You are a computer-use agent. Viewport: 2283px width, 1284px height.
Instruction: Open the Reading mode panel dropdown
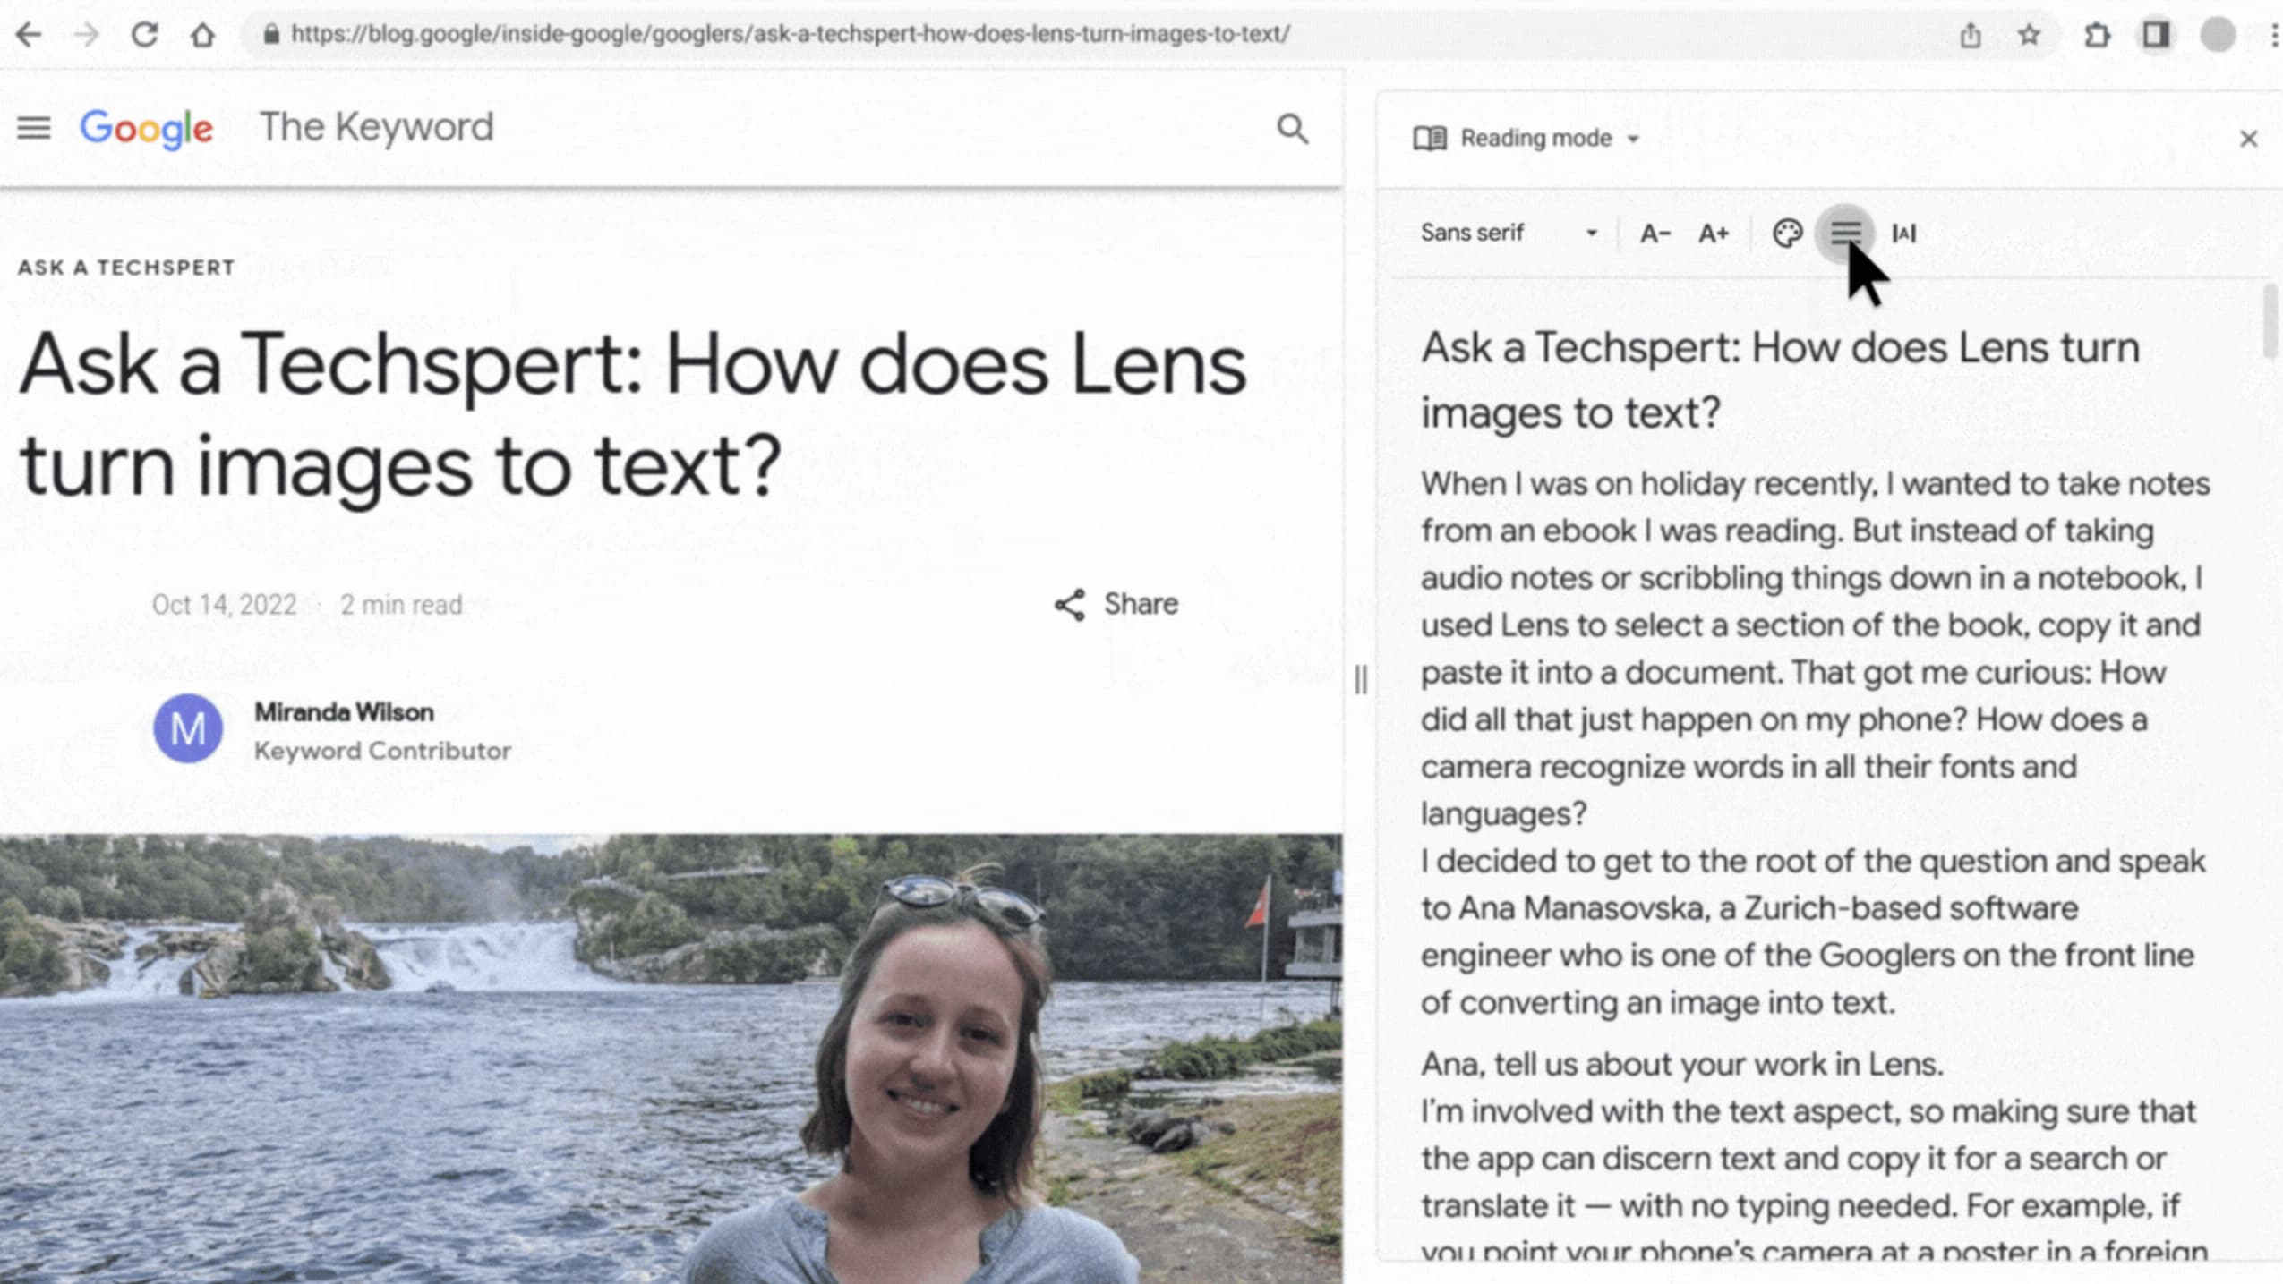point(1549,139)
